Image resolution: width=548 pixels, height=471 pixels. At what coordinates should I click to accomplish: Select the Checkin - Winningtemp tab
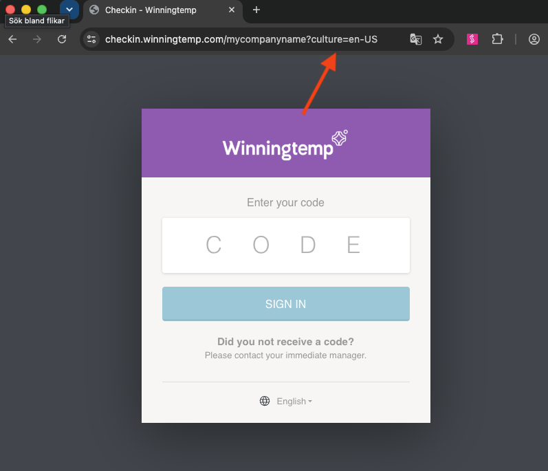pyautogui.click(x=162, y=10)
